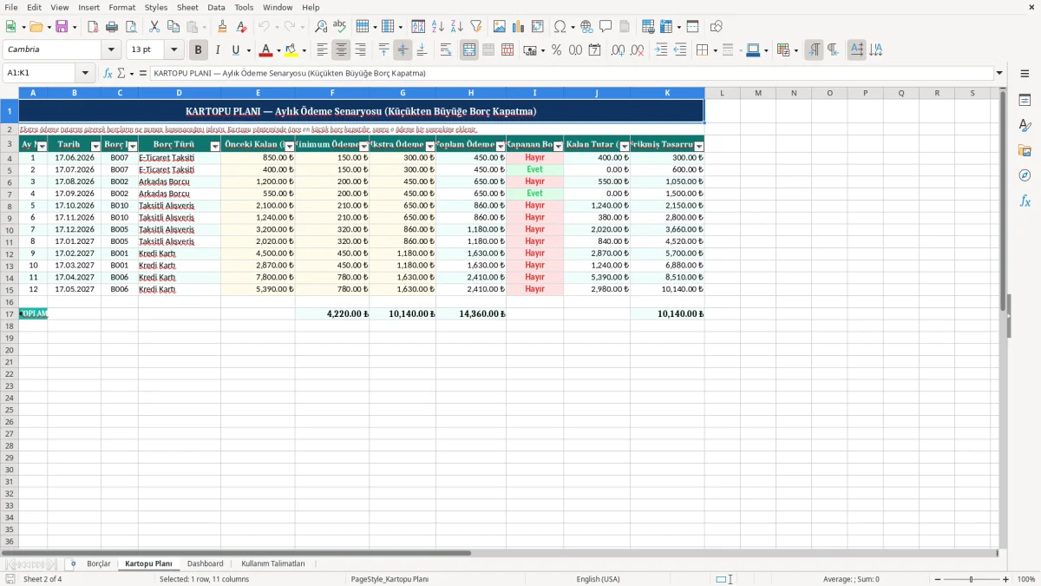This screenshot has height=586, width=1041.
Task: Toggle Center Horizontally alignment
Action: point(342,50)
